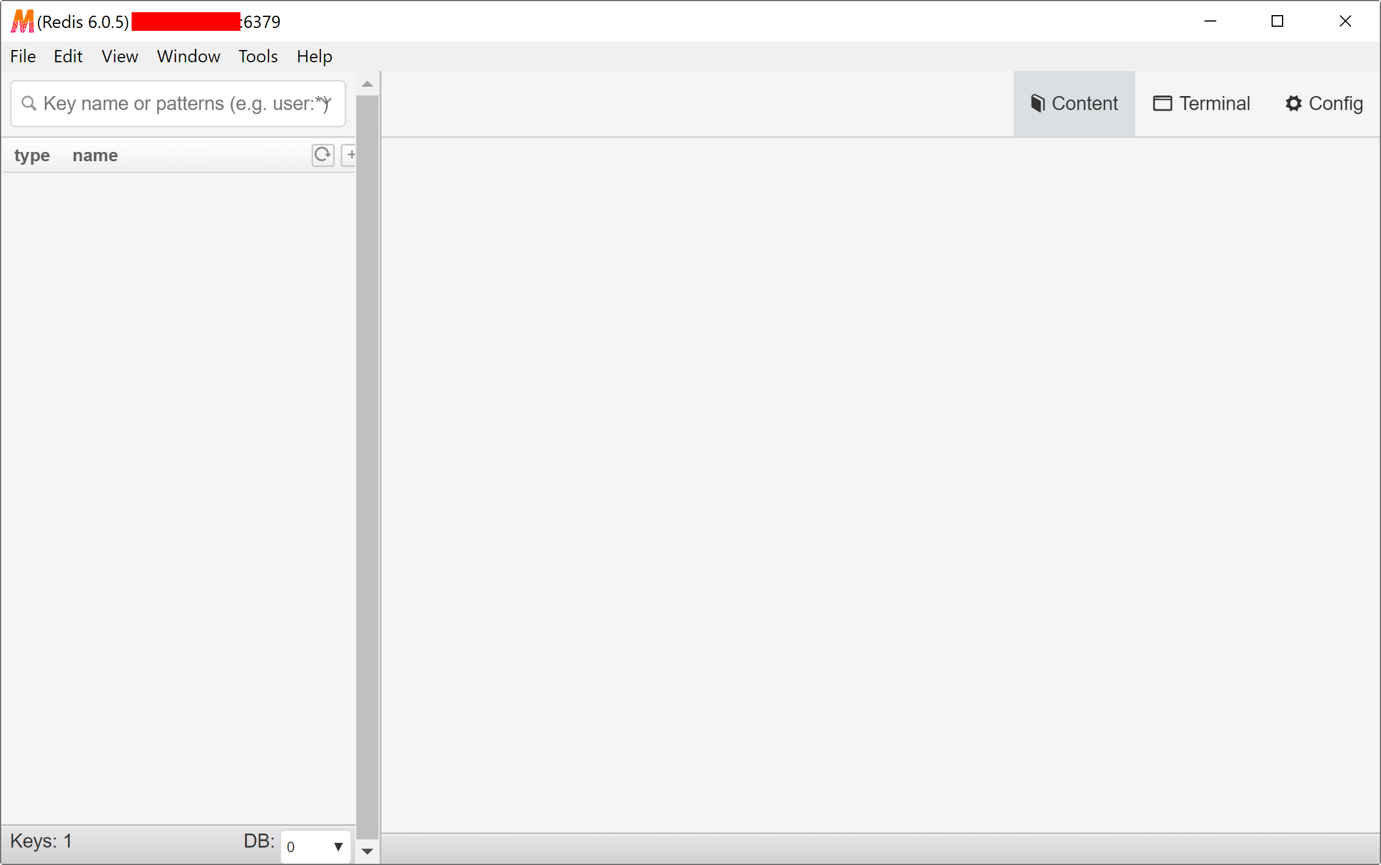Switch to the Terminal tab

(1201, 104)
